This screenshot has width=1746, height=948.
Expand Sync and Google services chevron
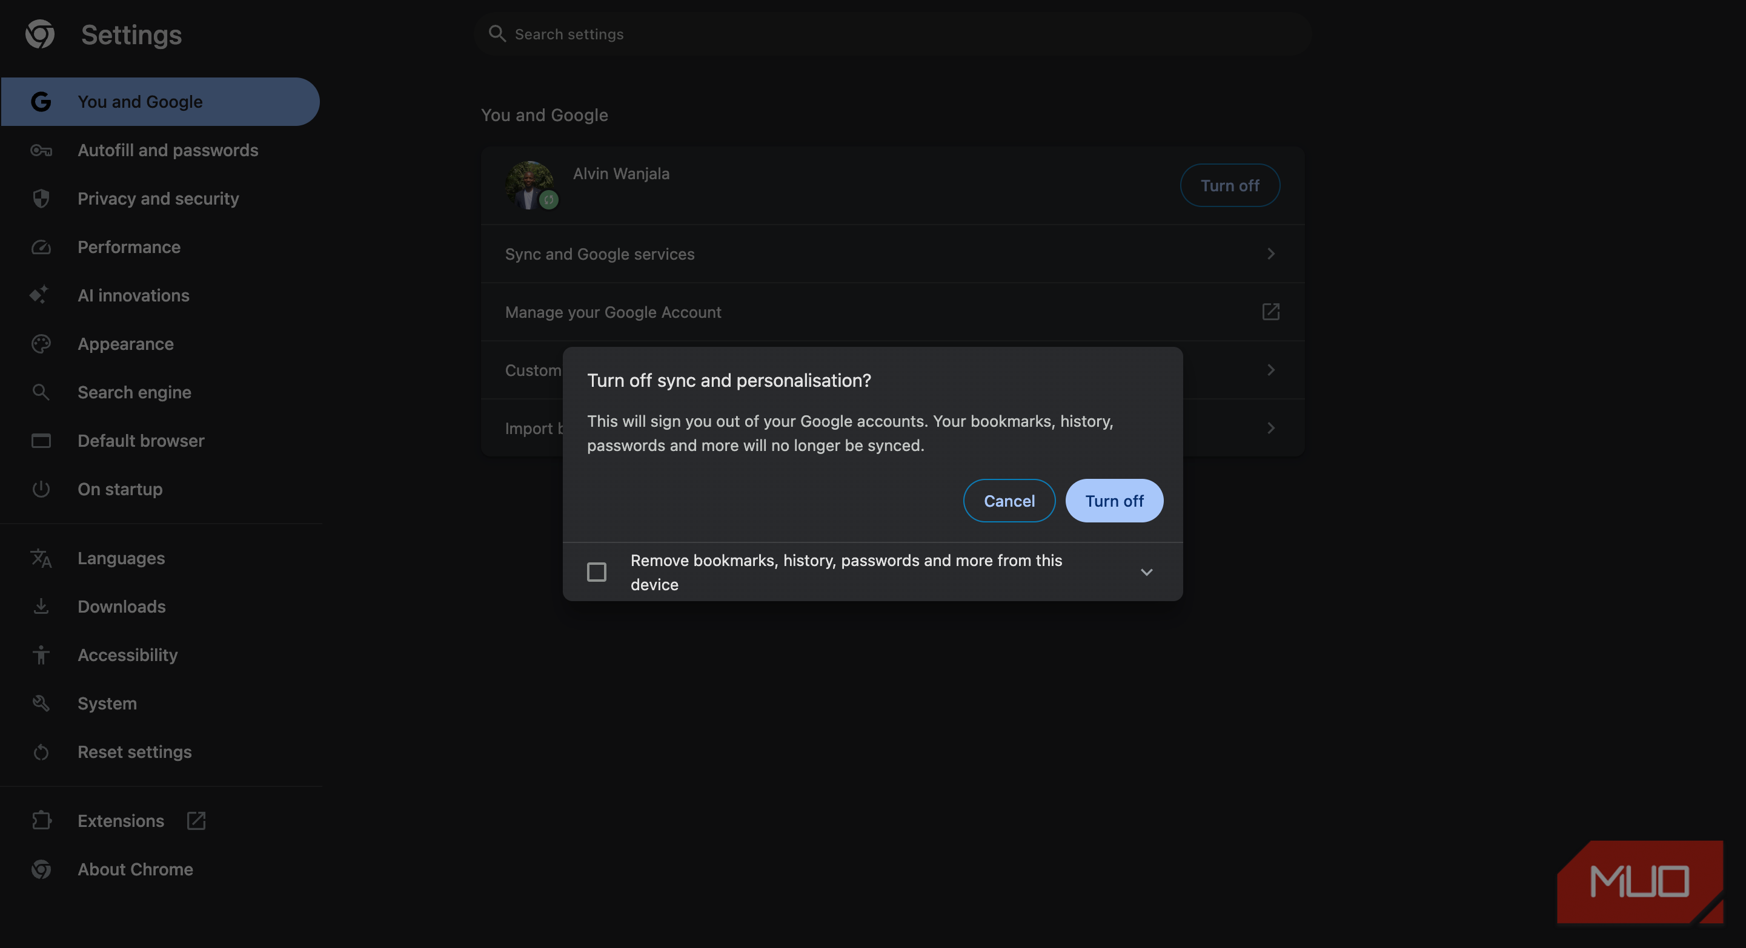click(x=1270, y=254)
